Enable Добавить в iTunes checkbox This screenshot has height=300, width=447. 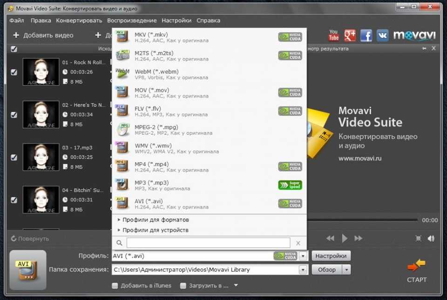click(x=115, y=286)
